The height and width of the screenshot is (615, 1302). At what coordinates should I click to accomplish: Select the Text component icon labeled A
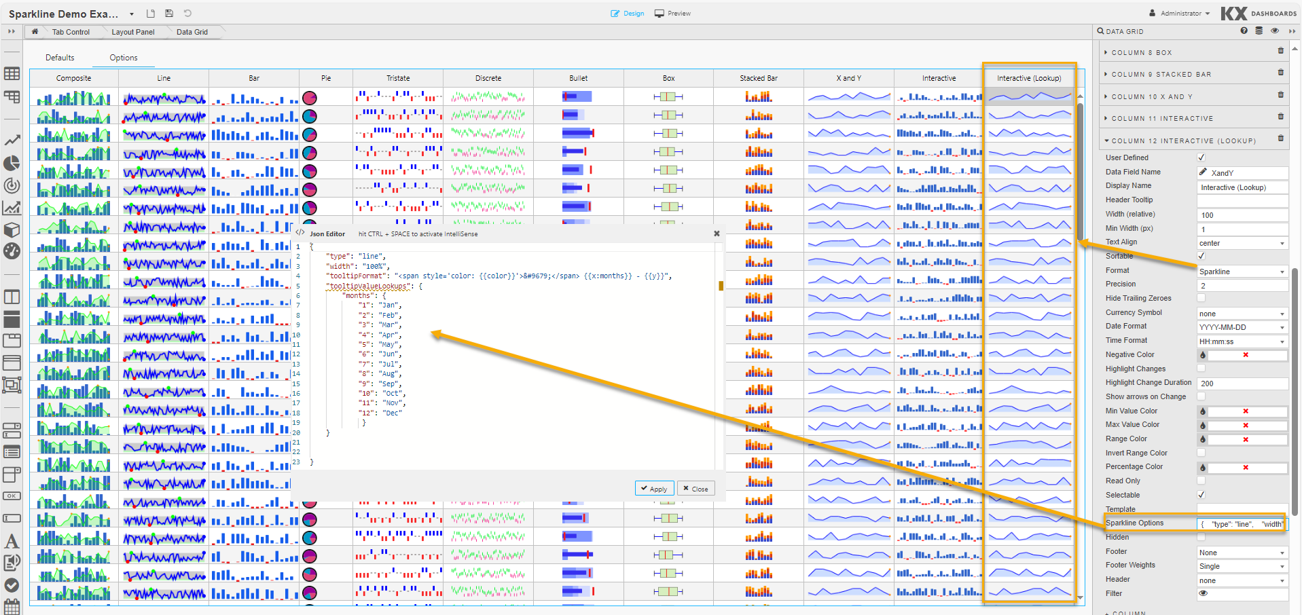12,541
